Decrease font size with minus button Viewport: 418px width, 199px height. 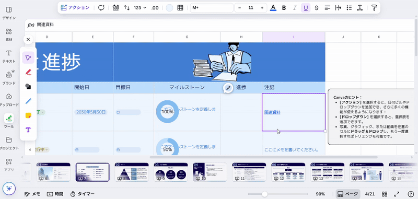tap(239, 8)
